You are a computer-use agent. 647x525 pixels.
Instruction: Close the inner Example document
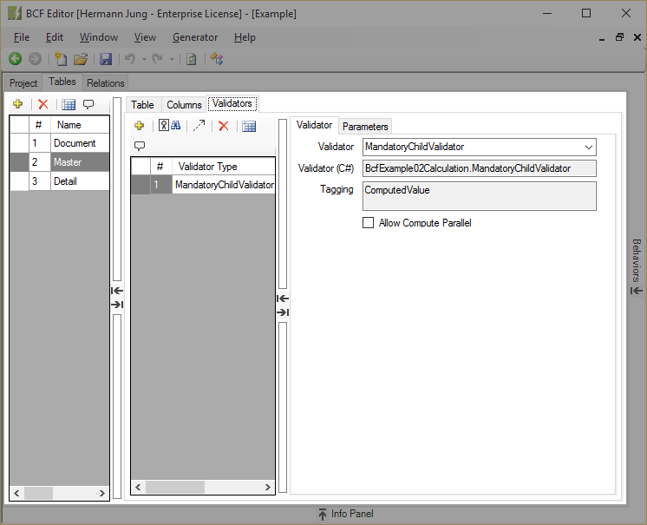tap(637, 37)
